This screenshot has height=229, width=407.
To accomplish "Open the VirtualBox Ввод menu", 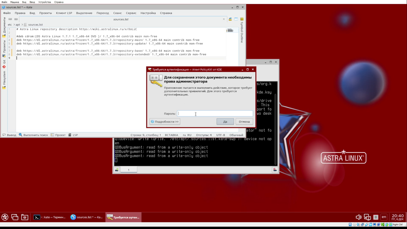I will pos(32,2).
